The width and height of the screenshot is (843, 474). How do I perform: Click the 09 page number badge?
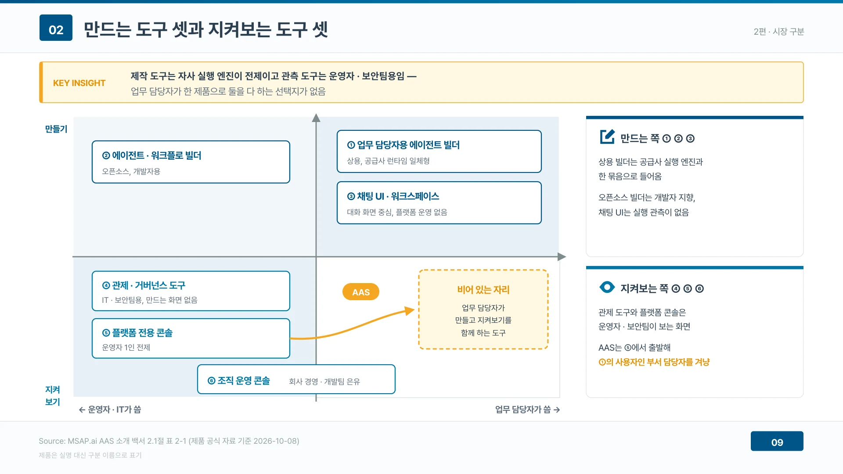point(777,441)
